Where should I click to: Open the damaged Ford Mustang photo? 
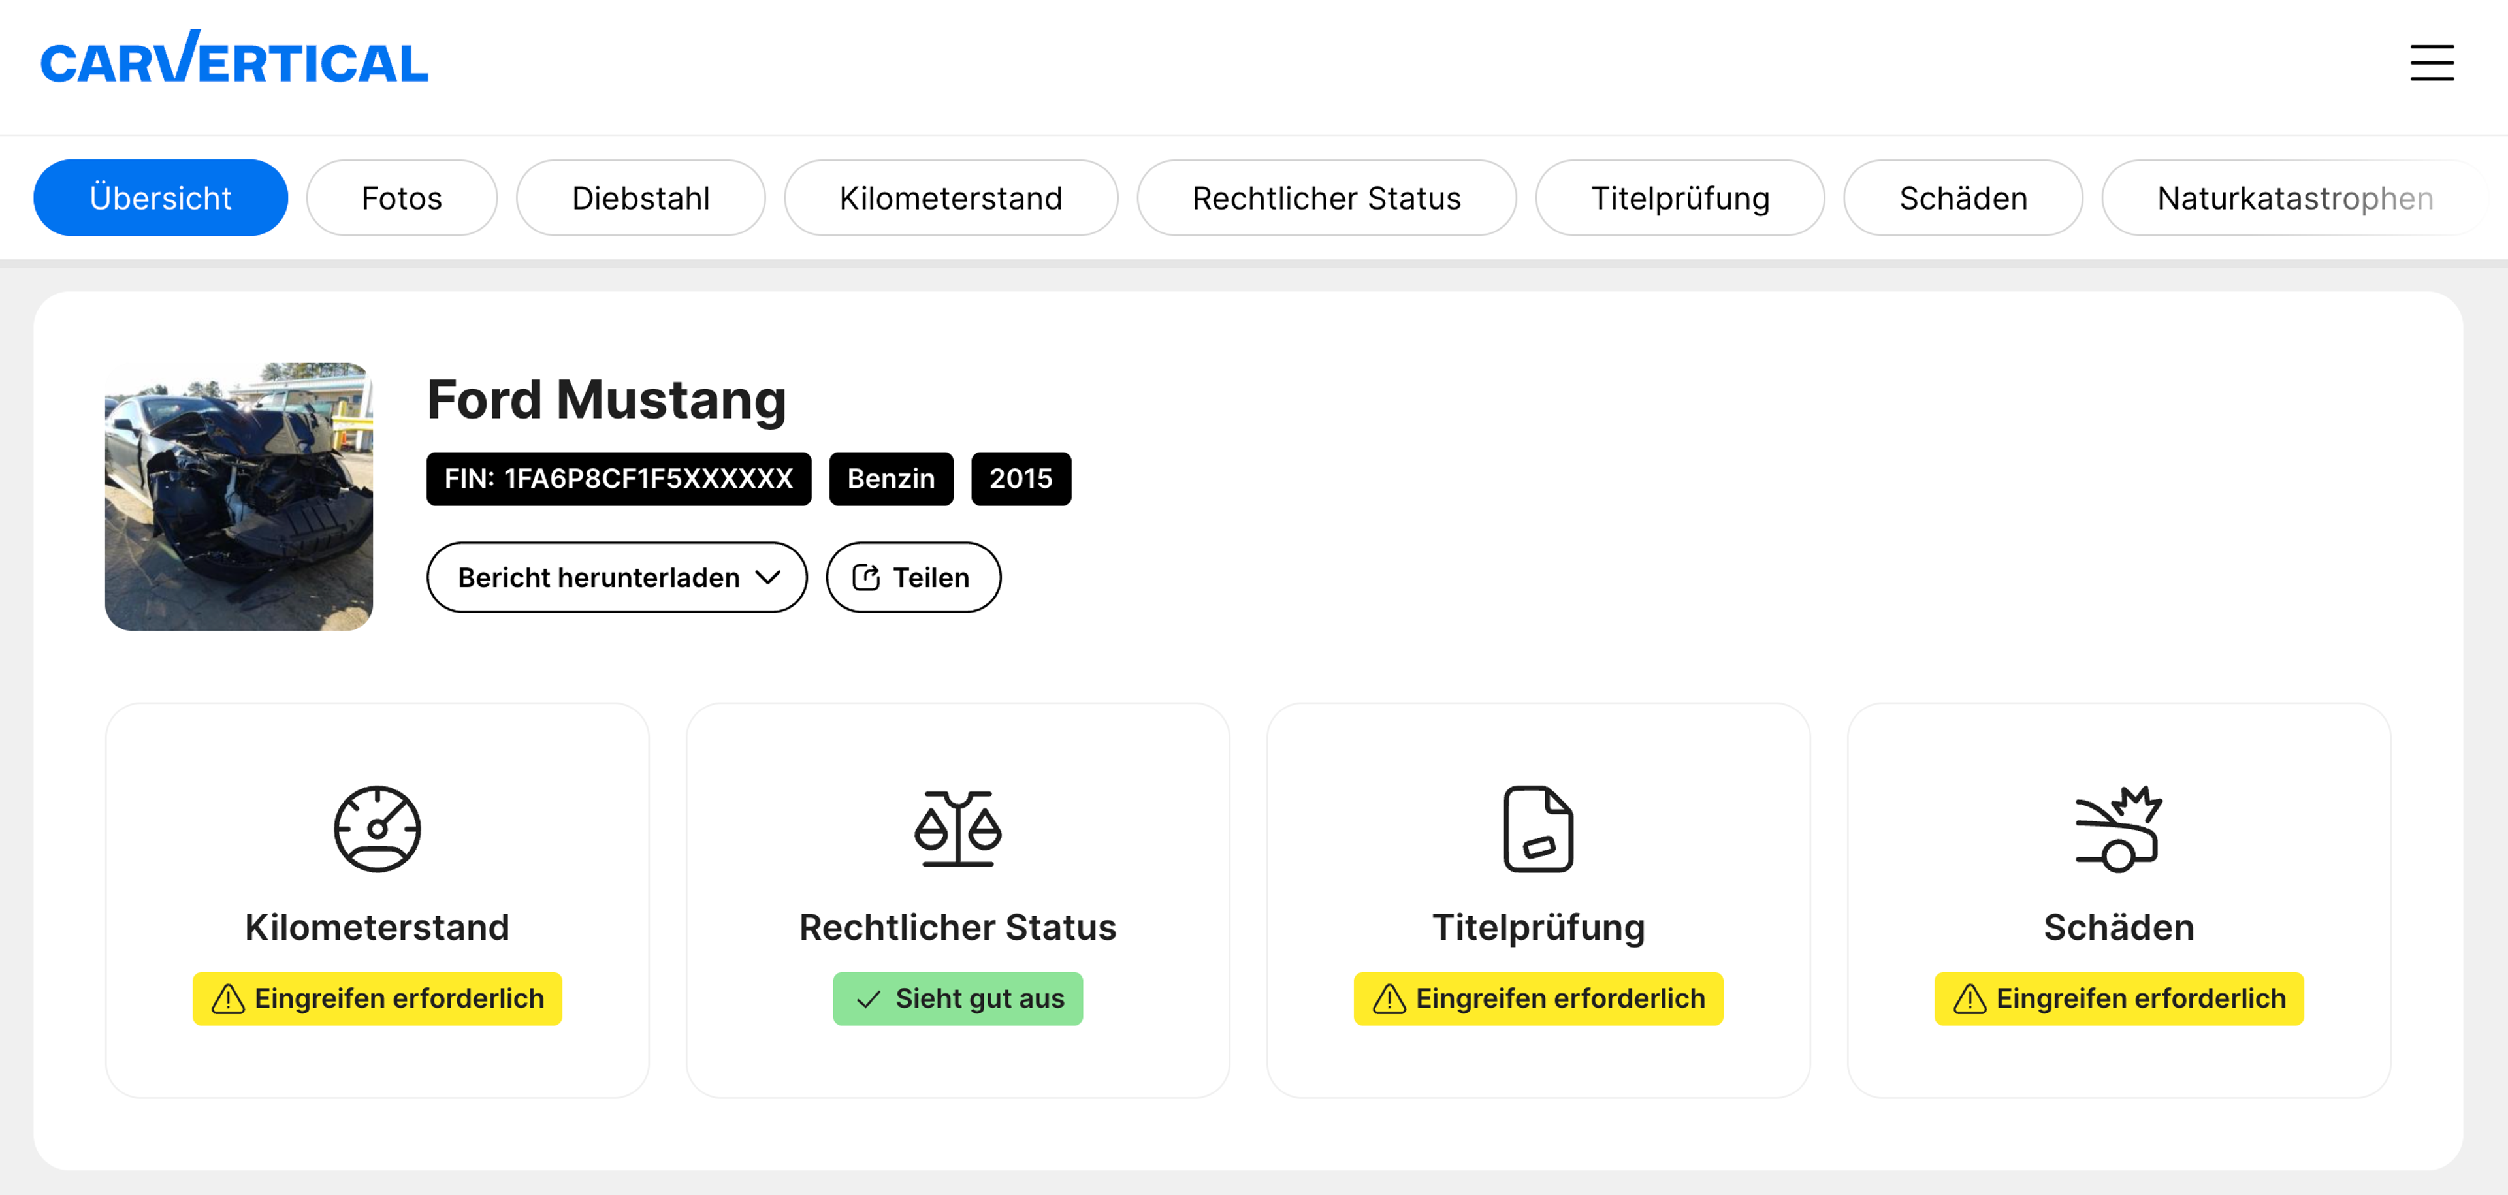pos(238,496)
